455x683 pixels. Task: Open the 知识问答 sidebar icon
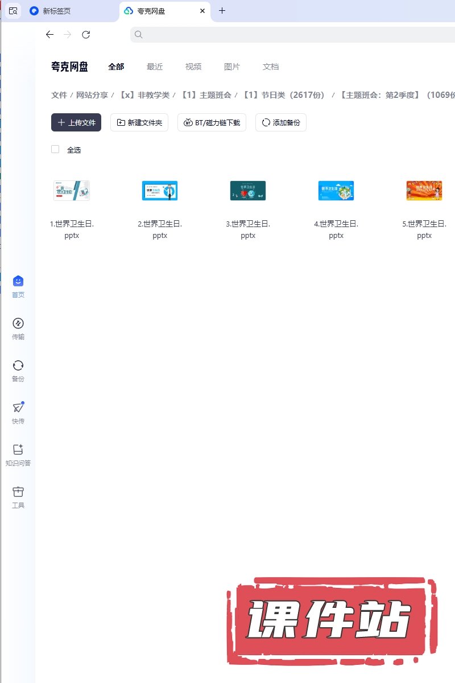click(18, 450)
